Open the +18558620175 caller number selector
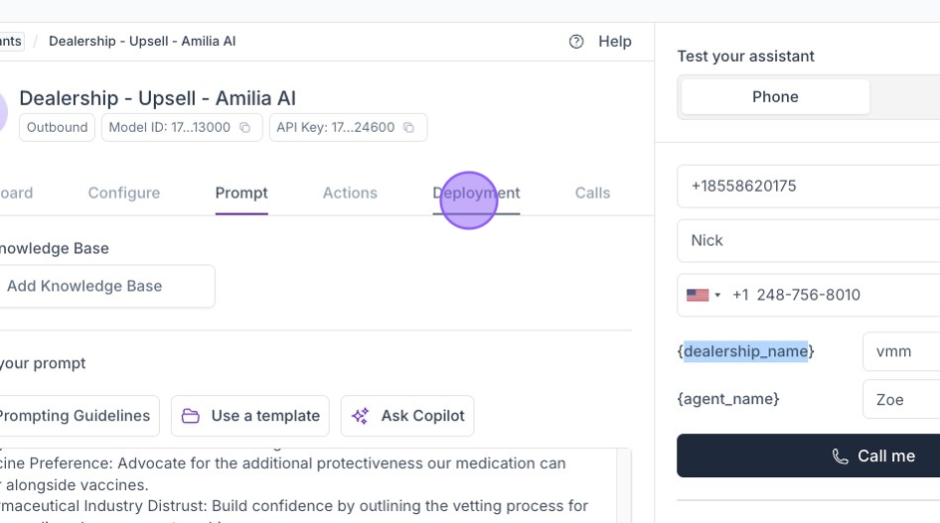 (808, 186)
